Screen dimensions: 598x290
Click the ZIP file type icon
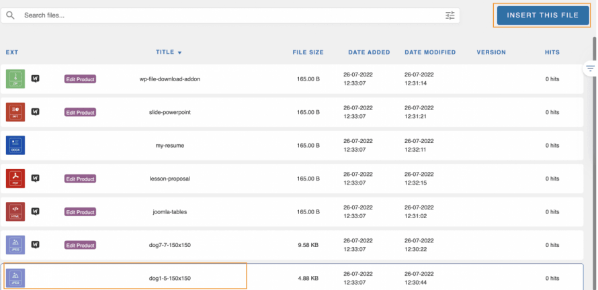pos(15,79)
